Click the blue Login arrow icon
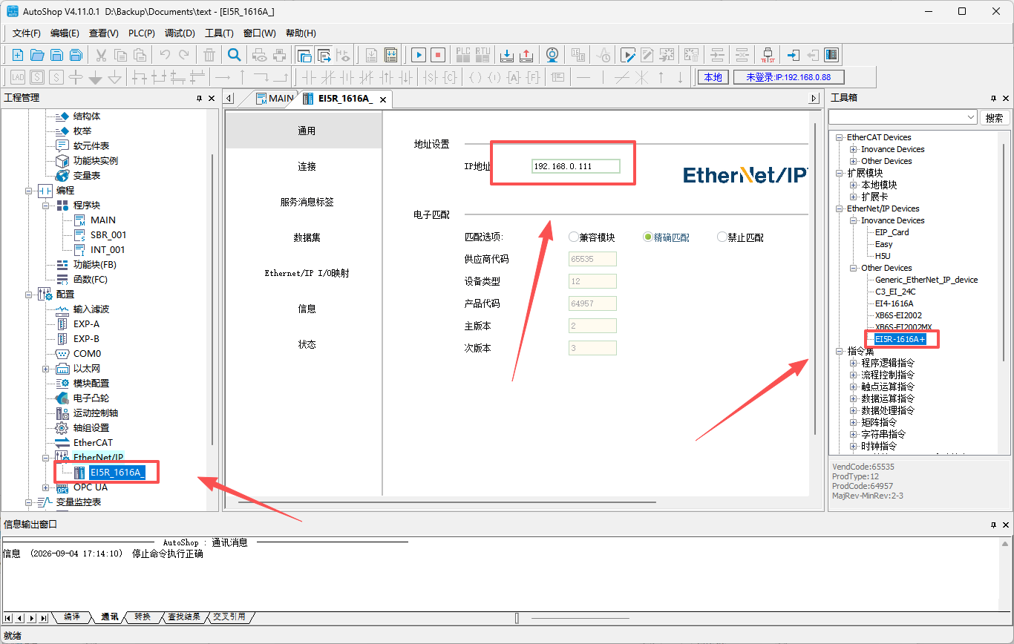Image resolution: width=1014 pixels, height=644 pixels. (794, 55)
